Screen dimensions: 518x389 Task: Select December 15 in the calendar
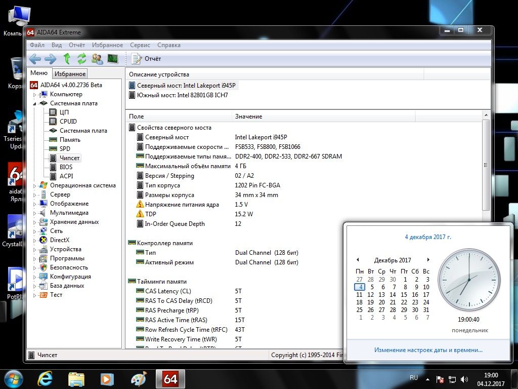(x=404, y=295)
